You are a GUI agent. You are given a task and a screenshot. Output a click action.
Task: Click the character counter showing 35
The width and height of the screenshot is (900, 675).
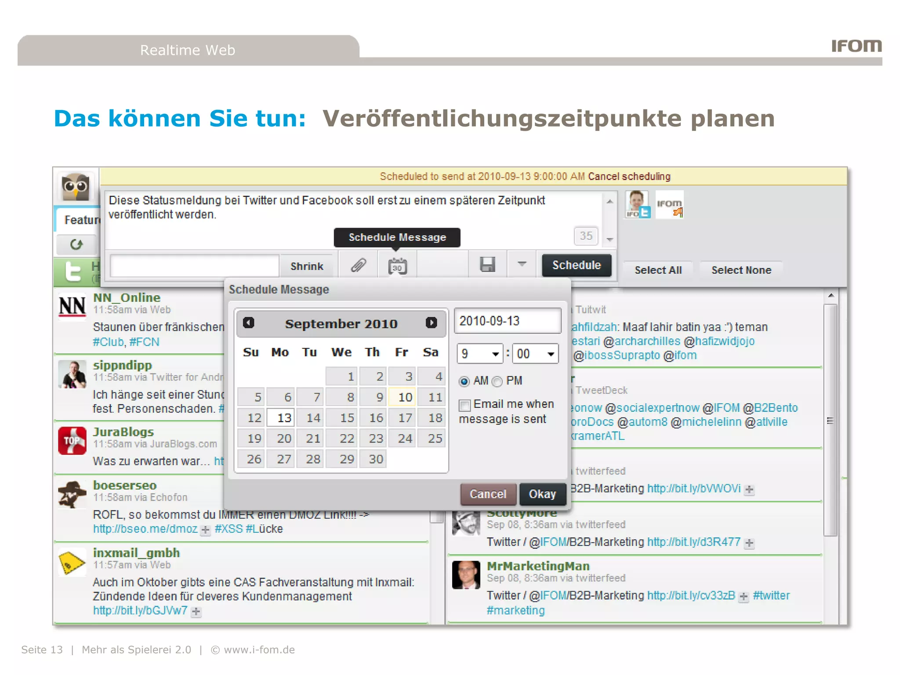[x=586, y=236]
